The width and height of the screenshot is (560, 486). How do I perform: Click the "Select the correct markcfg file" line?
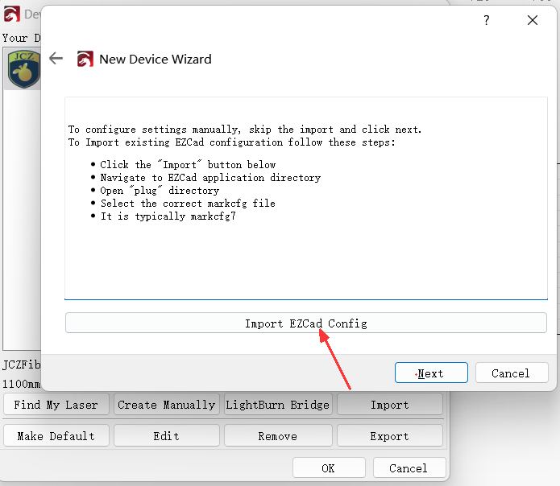tap(188, 204)
